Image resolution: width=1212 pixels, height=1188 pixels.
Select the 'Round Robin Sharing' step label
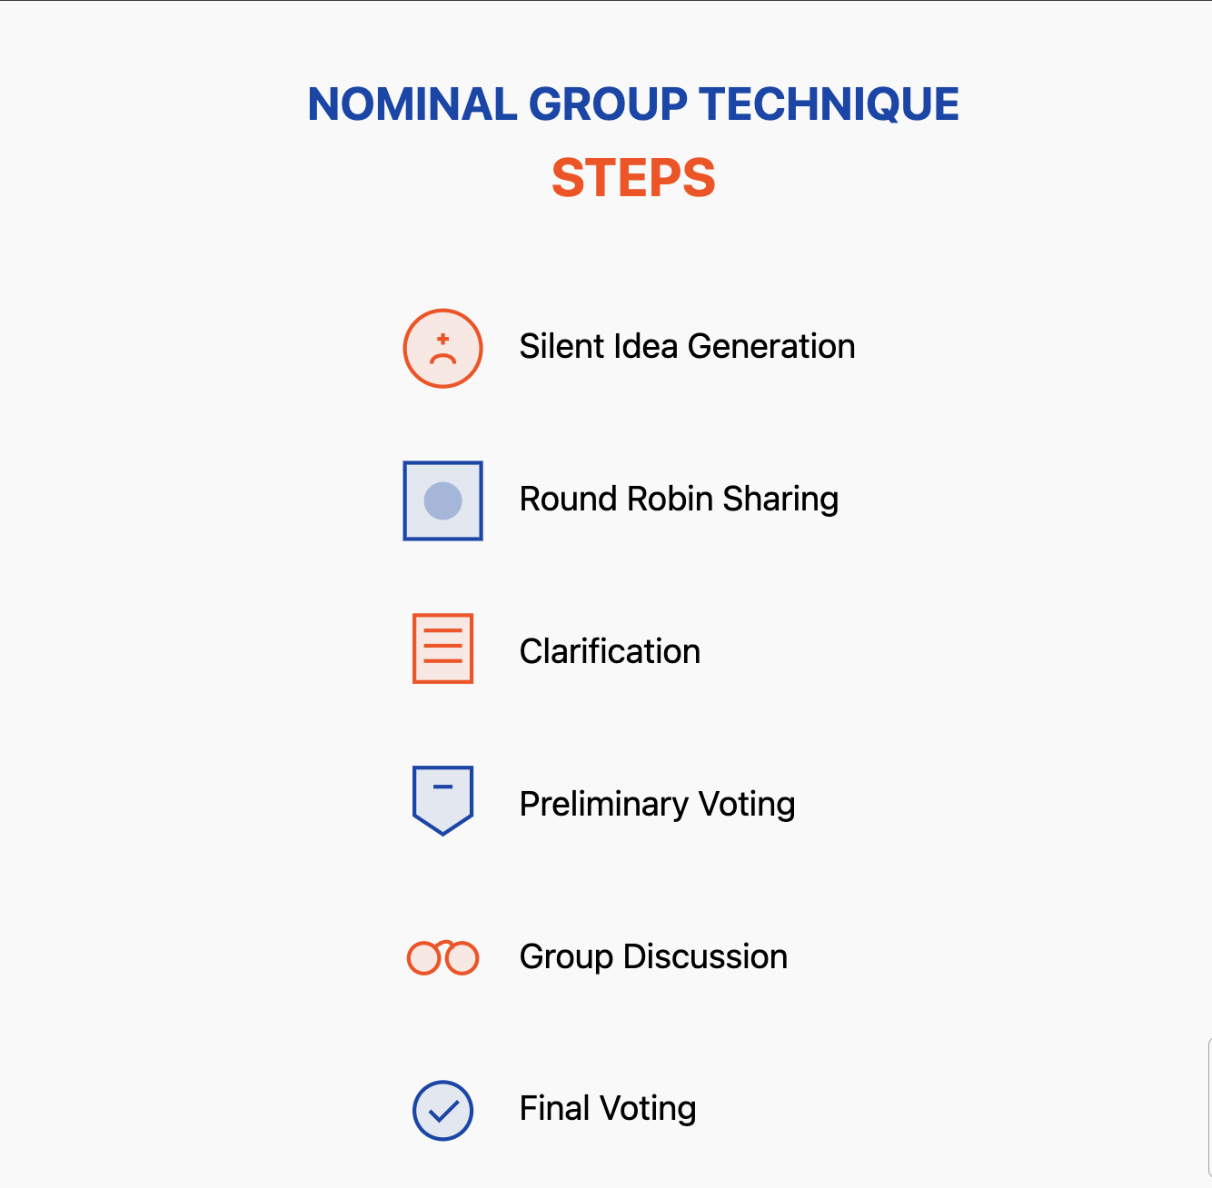(679, 500)
